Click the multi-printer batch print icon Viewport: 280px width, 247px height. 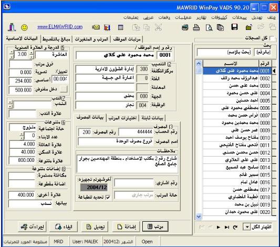click(x=185, y=27)
